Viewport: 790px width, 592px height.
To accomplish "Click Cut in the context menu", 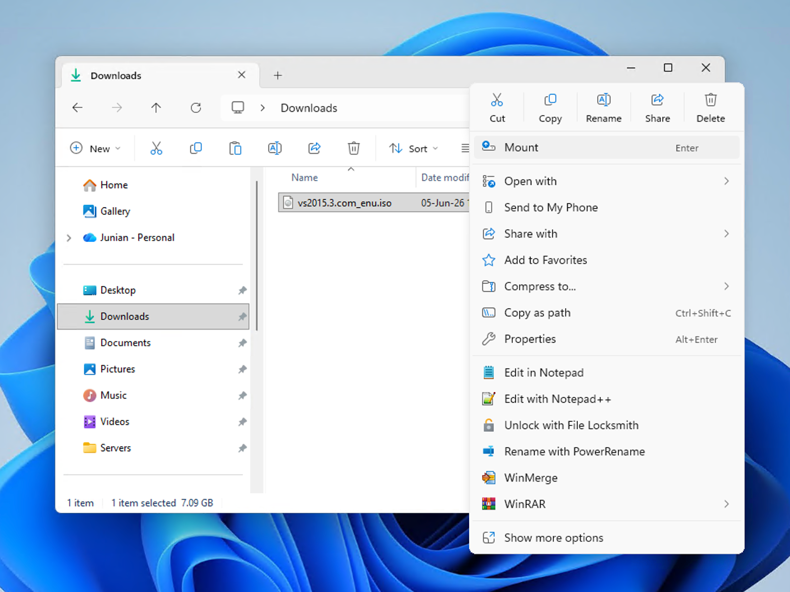I will [x=497, y=108].
